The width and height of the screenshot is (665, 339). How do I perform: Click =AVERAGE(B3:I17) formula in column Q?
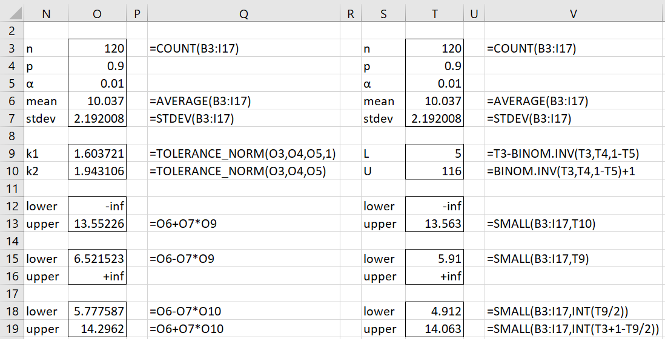200,102
